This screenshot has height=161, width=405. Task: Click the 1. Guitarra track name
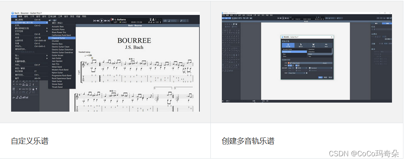click(x=120, y=19)
